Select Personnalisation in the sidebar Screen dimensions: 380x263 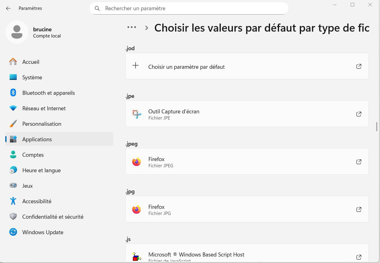(x=41, y=124)
